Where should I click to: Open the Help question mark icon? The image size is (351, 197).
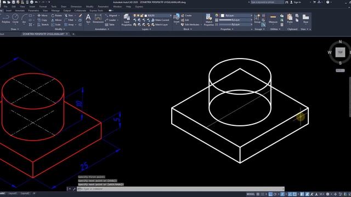pyautogui.click(x=328, y=2)
